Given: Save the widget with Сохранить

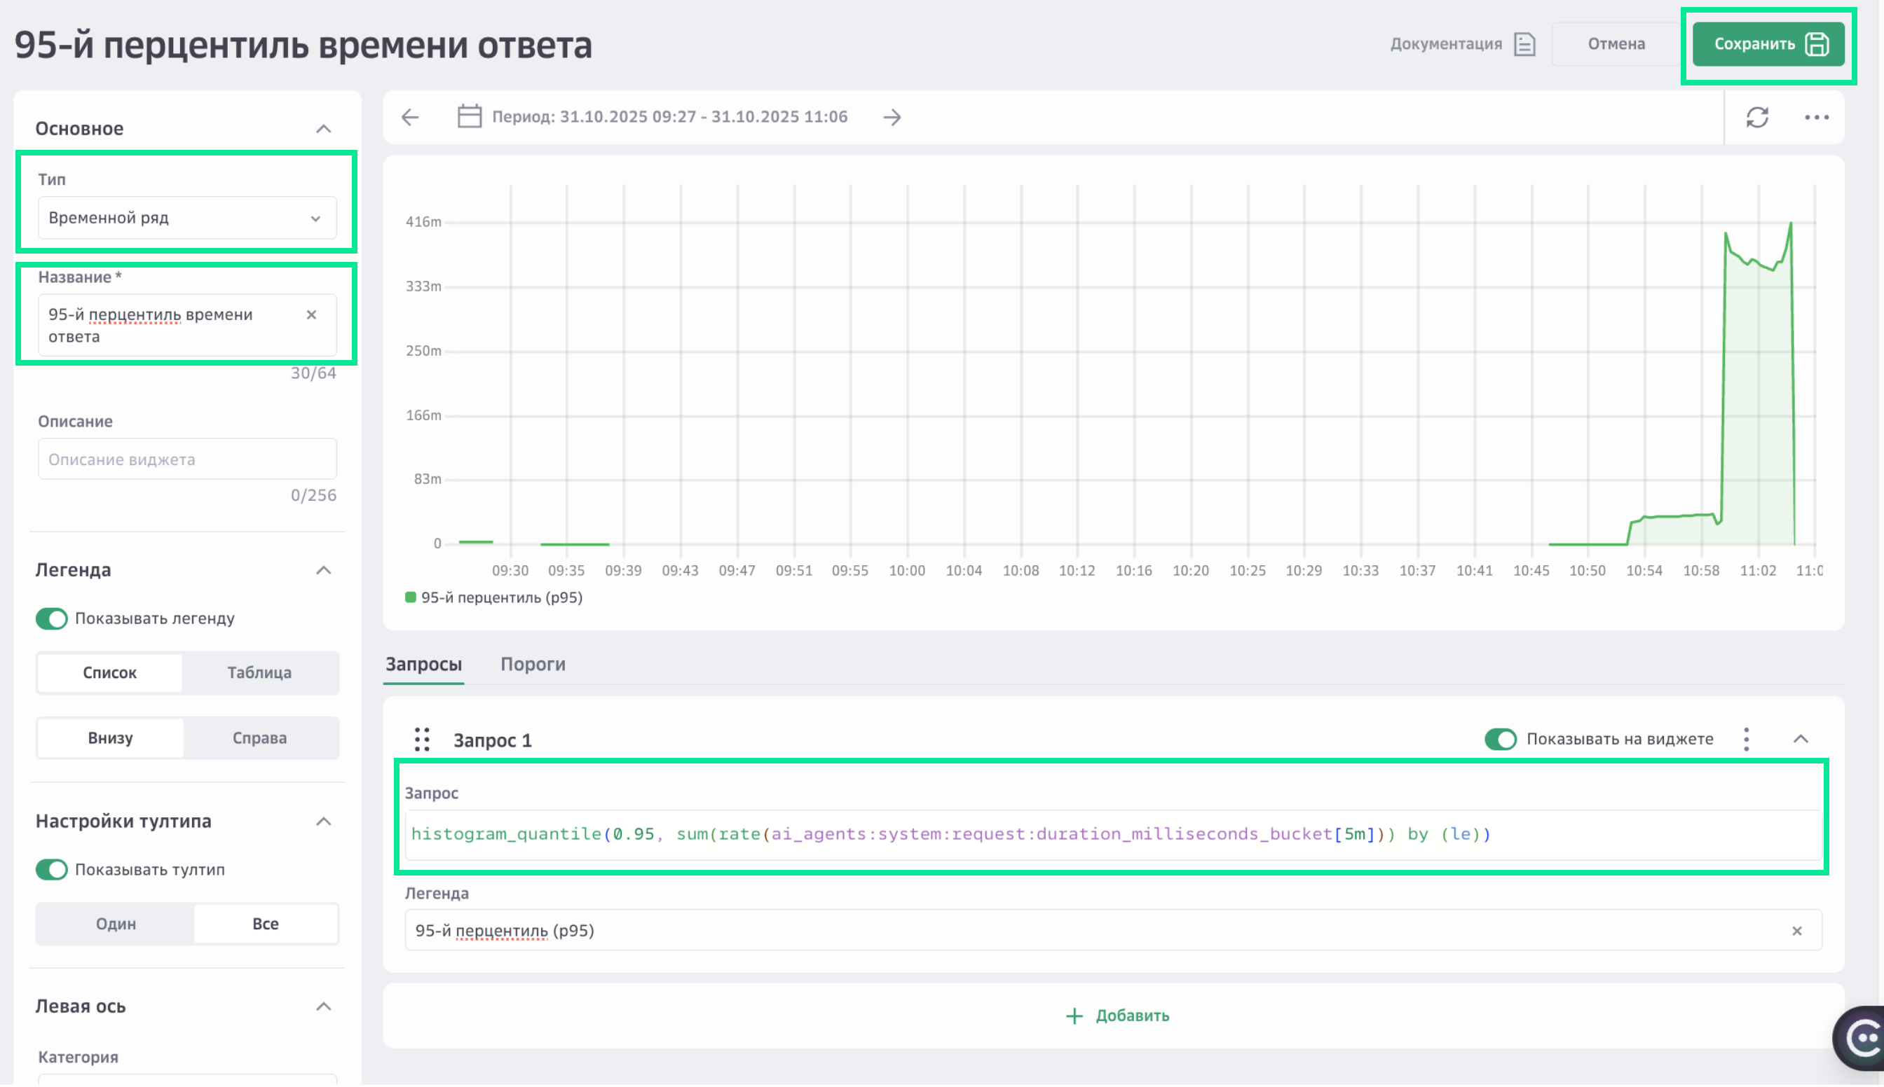Looking at the screenshot, I should 1769,43.
